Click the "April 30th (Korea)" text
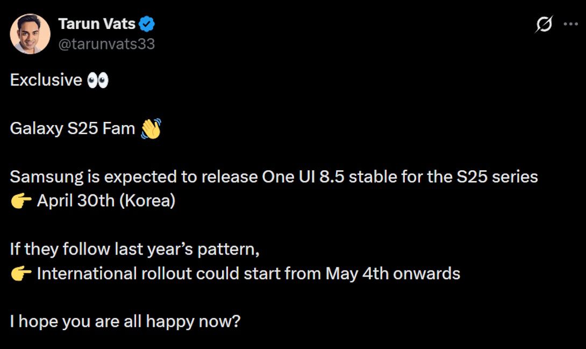586x349 pixels. click(x=106, y=201)
